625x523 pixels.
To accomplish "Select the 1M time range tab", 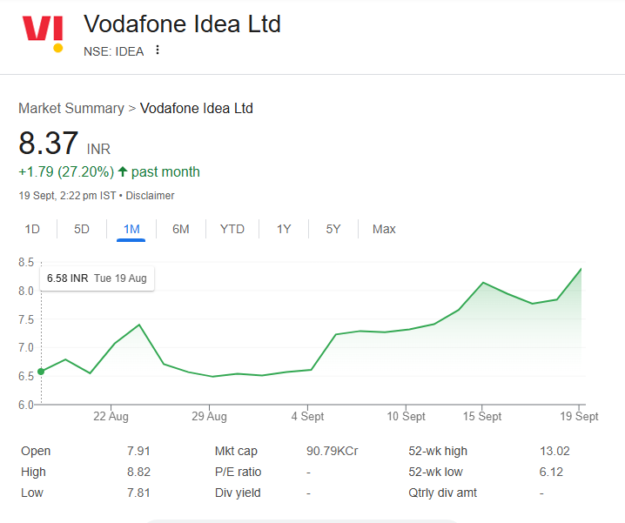I will point(131,229).
